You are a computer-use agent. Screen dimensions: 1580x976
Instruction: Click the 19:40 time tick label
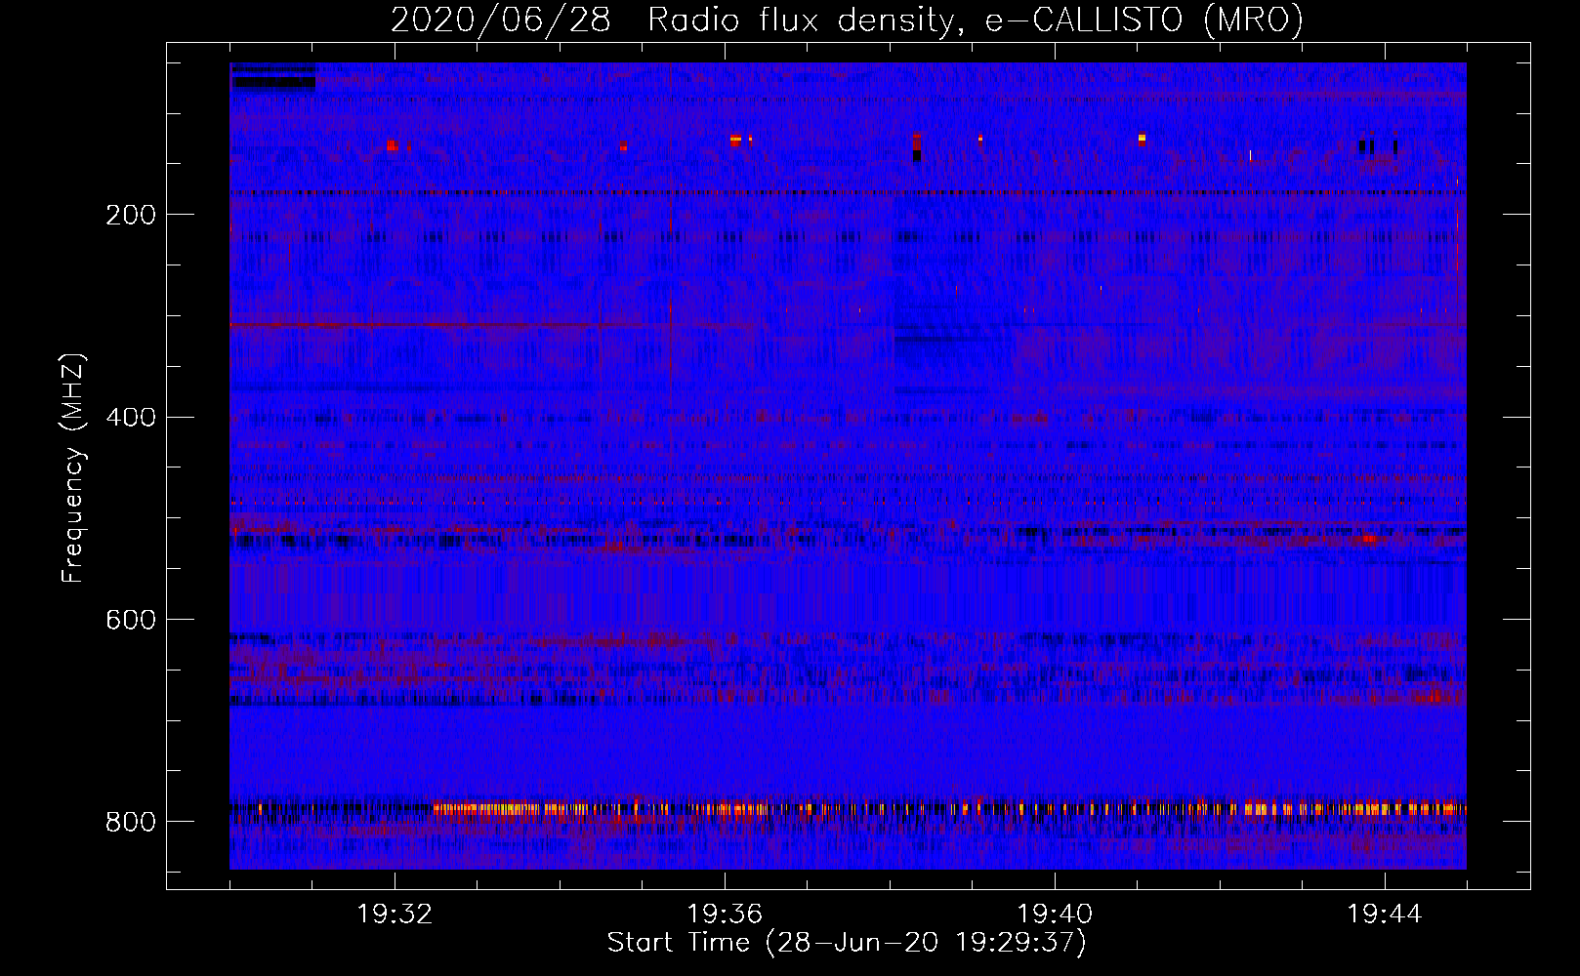[x=1055, y=915]
